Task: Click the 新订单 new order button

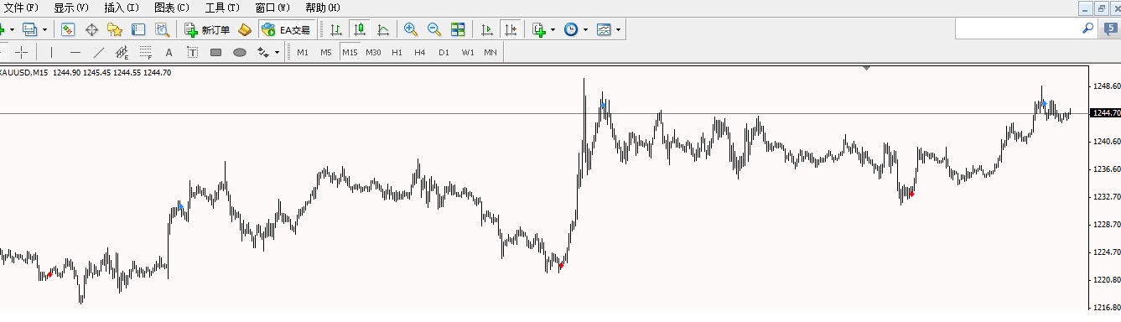Action: [x=207, y=29]
